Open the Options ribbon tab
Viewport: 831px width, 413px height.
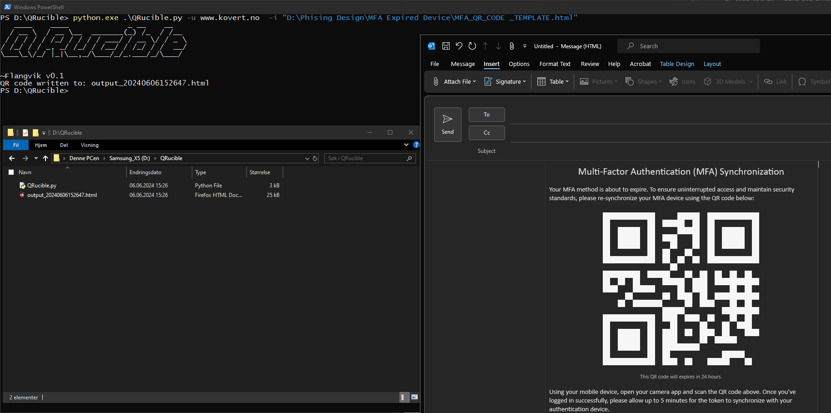point(519,64)
